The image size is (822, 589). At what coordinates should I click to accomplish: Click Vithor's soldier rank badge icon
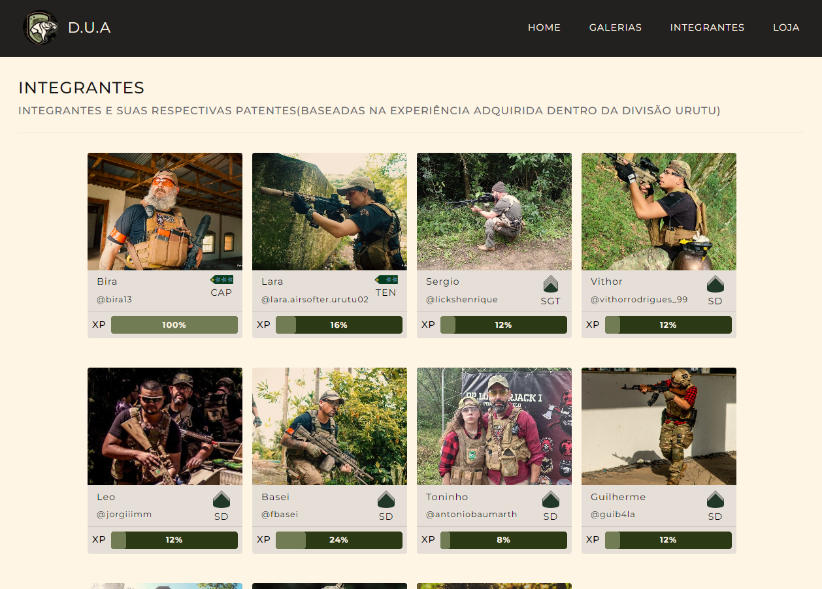point(715,284)
